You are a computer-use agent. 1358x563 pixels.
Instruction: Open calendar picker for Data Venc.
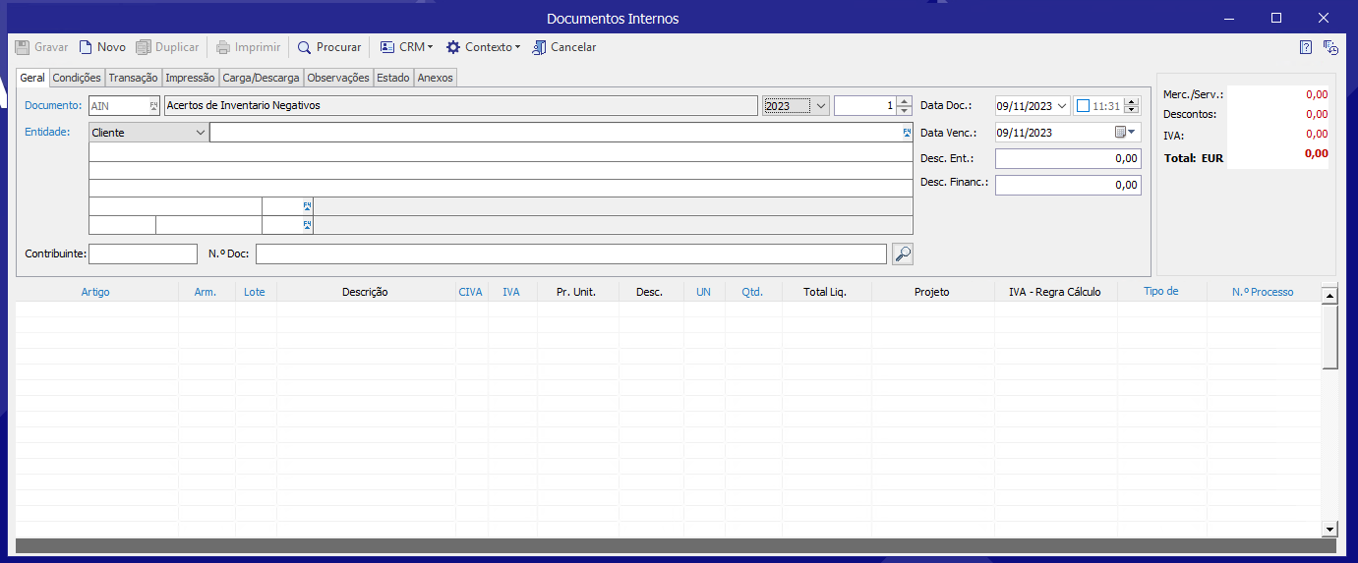(x=1125, y=132)
